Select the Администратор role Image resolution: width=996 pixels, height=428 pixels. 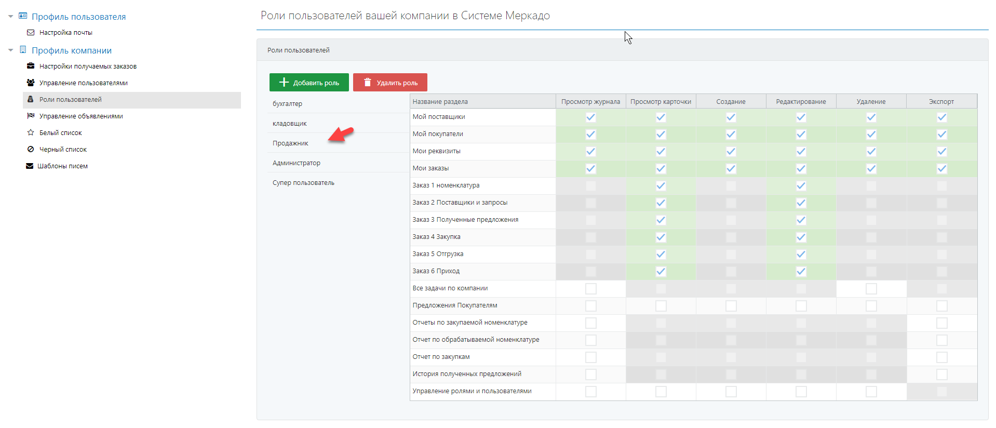click(x=297, y=163)
